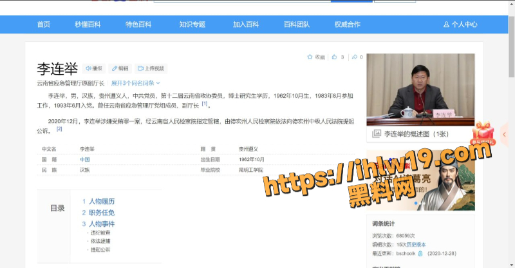Open 李连举的概述图 (1张) caption link

coord(417,134)
